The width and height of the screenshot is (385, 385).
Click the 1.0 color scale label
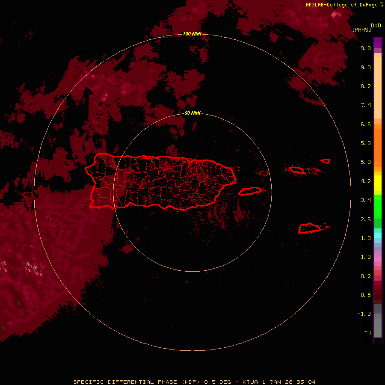tap(366, 257)
